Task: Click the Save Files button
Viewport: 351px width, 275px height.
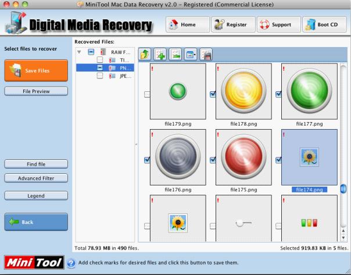Action: [x=36, y=70]
